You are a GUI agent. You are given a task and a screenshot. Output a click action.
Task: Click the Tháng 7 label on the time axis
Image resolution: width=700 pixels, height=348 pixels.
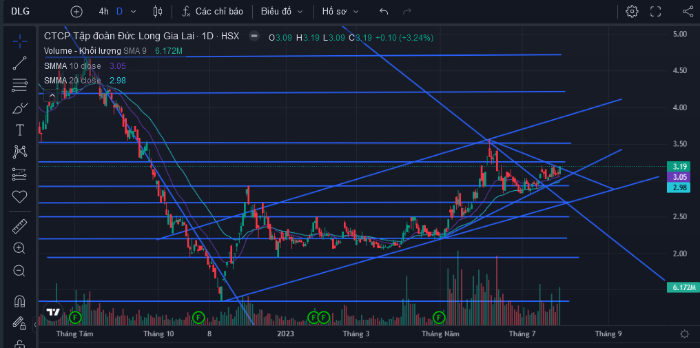522,334
